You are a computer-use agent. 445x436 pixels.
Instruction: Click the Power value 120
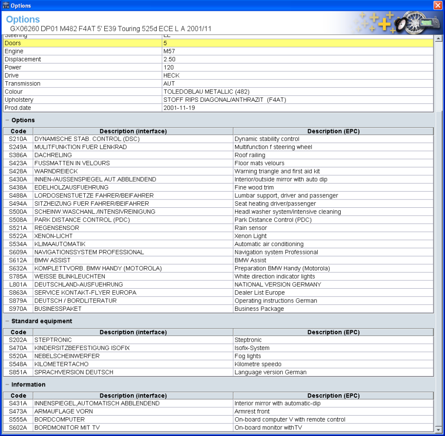[169, 67]
